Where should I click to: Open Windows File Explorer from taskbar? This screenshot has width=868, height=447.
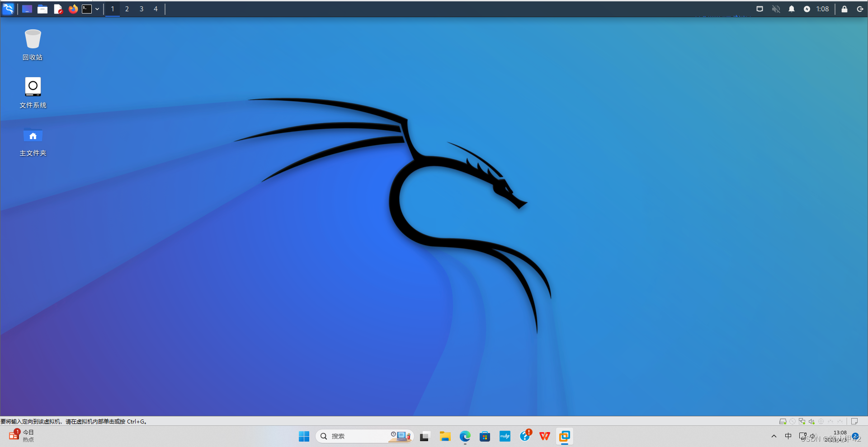[445, 436]
